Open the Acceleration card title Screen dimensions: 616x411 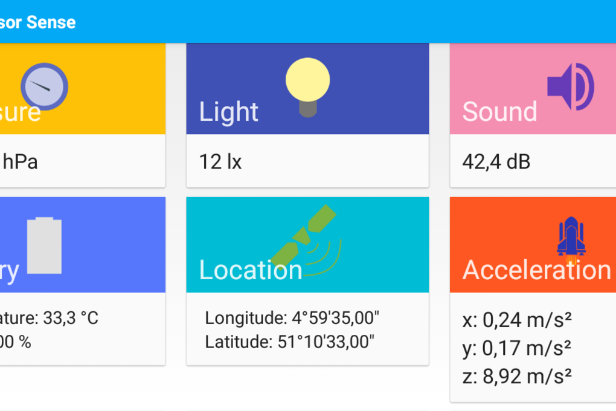click(x=537, y=270)
